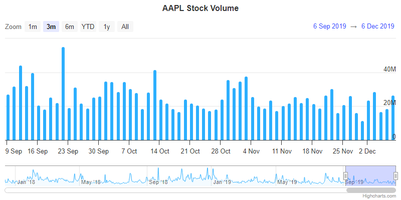Image resolution: width=401 pixels, height=200 pixels.
Task: Open the Highcharts.com credit link
Action: coord(379,196)
